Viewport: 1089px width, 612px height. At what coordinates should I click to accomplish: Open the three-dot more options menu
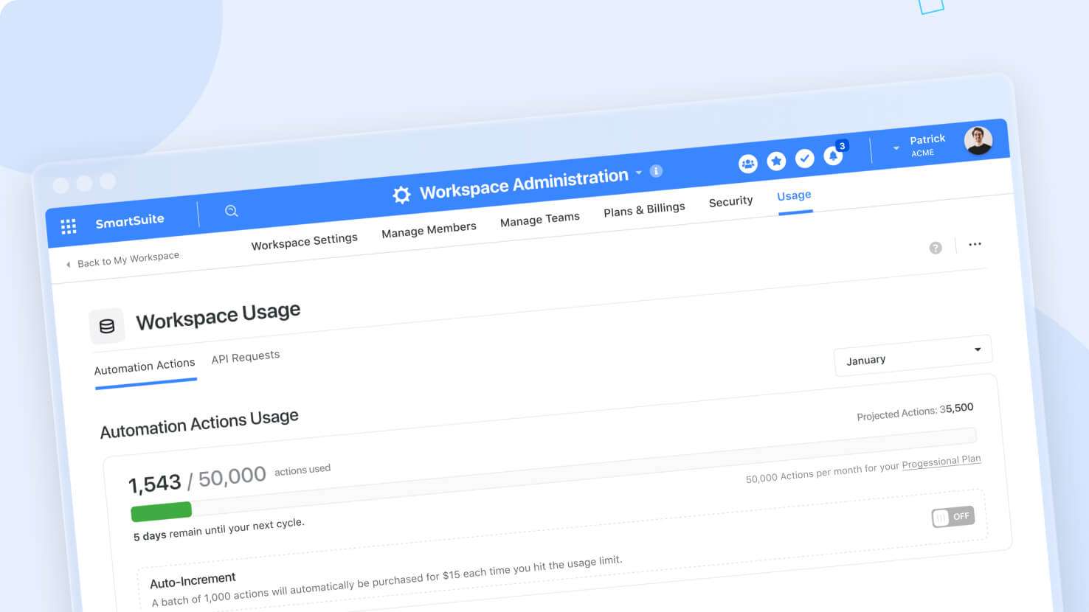pos(975,244)
